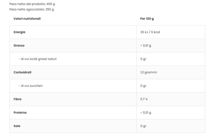
Task: Select the '0 gr' value for zuccheri
Action: [143, 86]
